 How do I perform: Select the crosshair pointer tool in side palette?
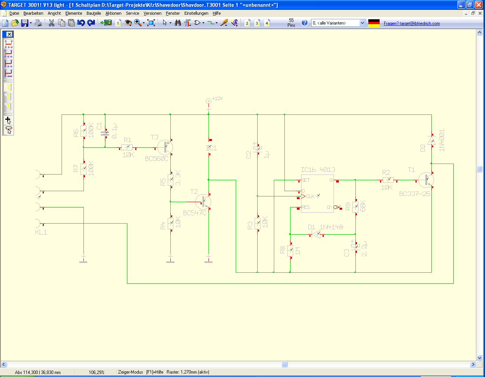pos(8,120)
